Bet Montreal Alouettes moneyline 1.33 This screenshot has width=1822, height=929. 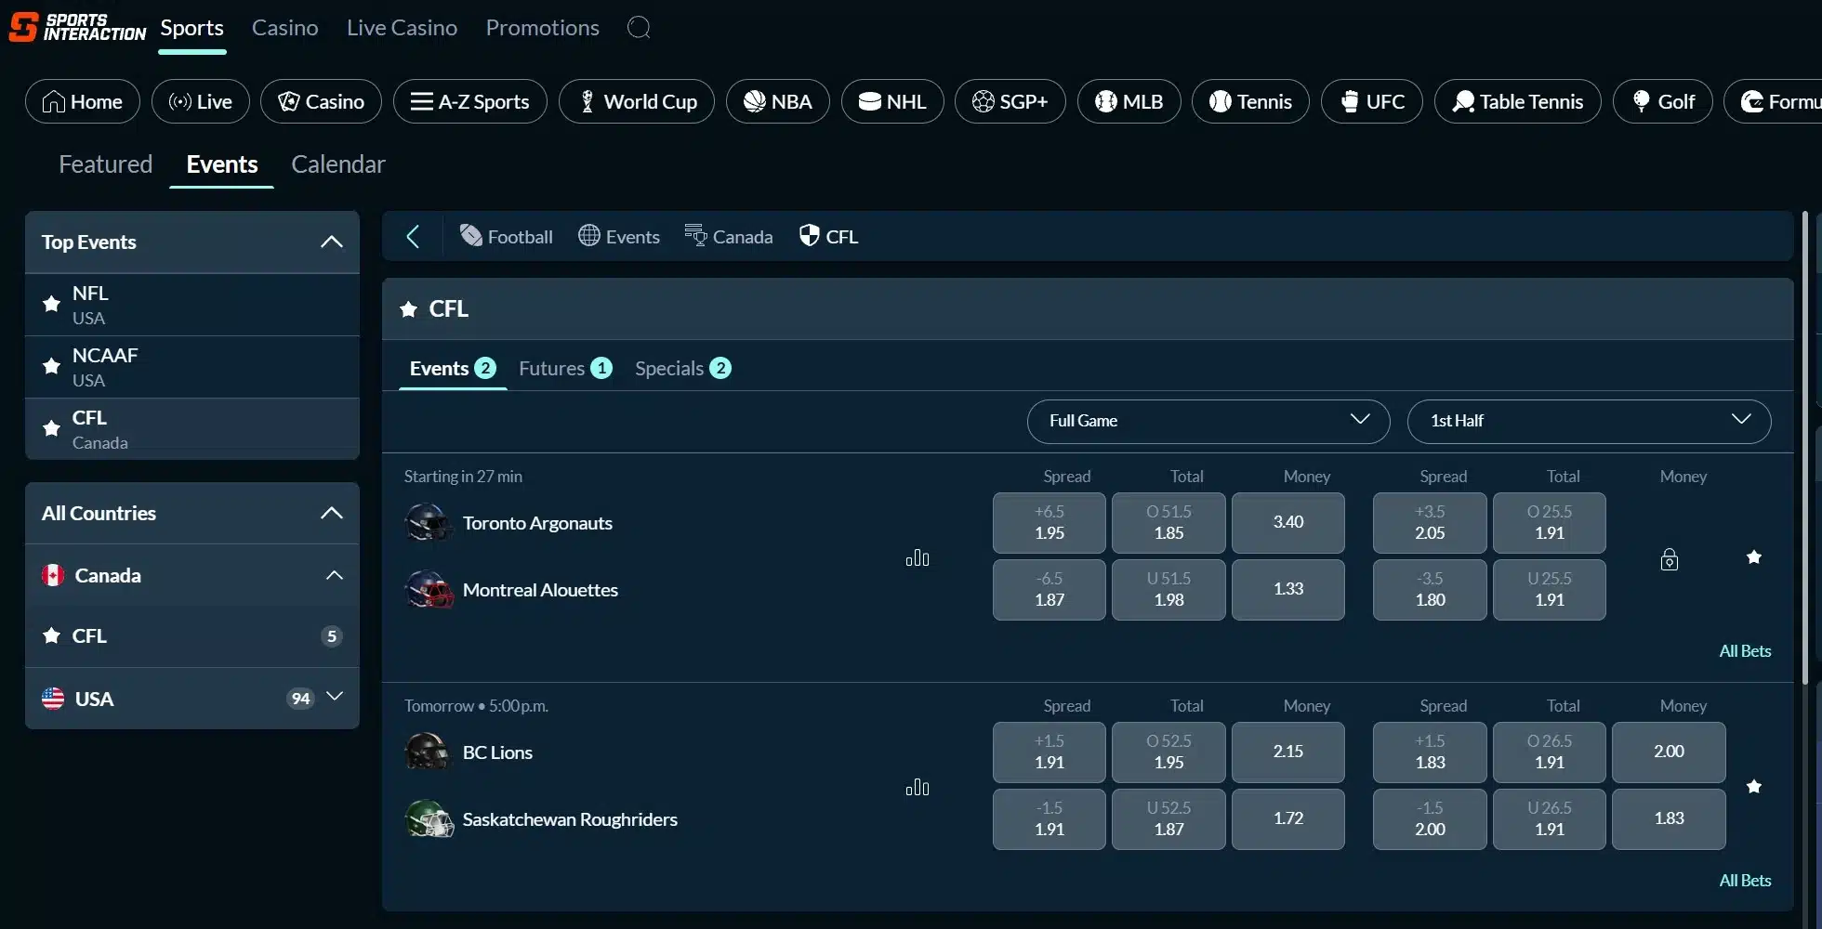tap(1288, 589)
